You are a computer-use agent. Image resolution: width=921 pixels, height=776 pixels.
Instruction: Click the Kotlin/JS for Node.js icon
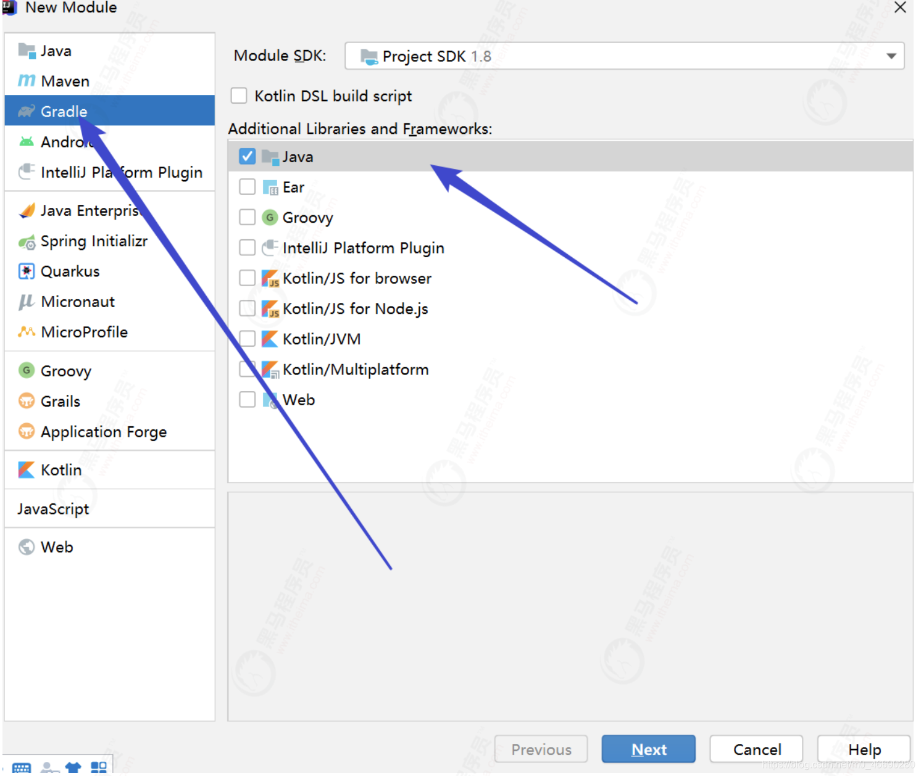(x=270, y=309)
